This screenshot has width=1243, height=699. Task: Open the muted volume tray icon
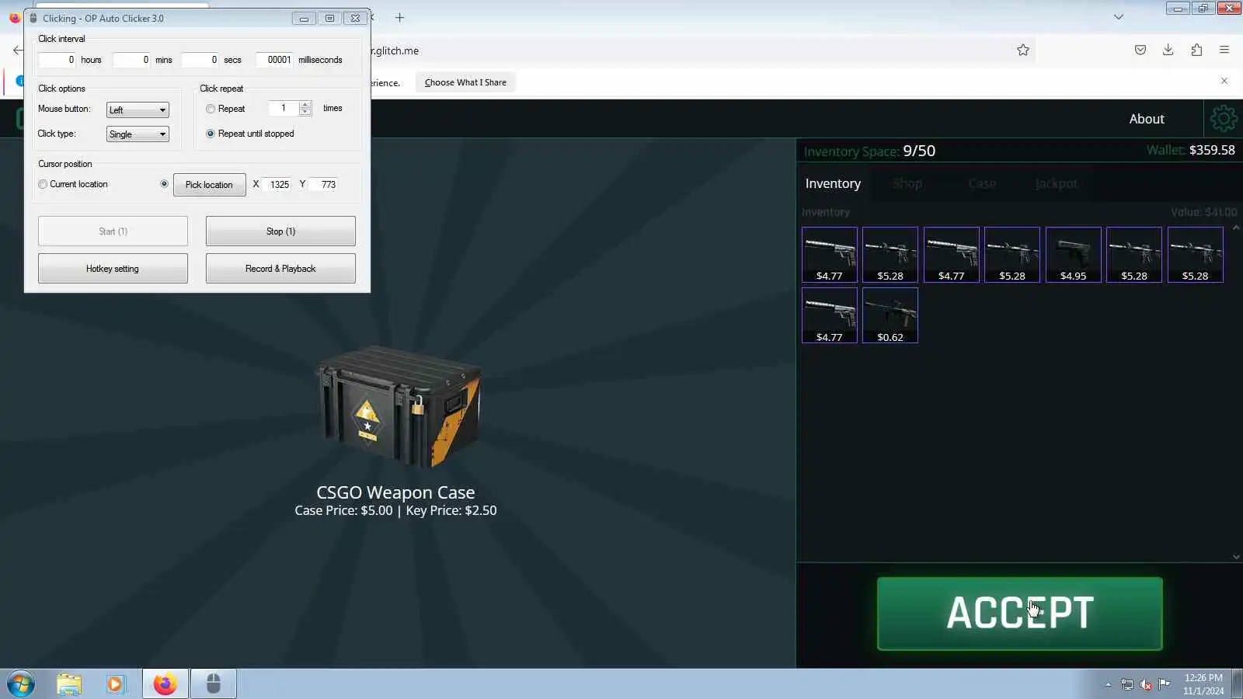pos(1146,684)
